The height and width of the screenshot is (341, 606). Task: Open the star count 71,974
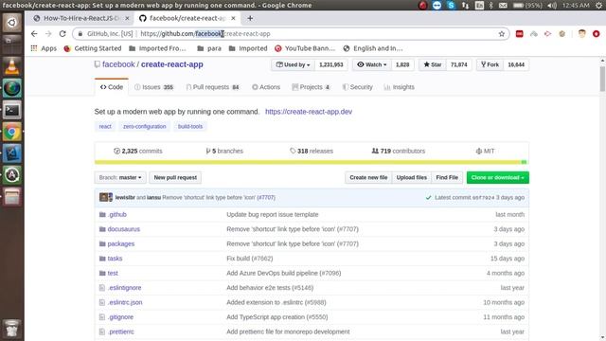click(458, 64)
